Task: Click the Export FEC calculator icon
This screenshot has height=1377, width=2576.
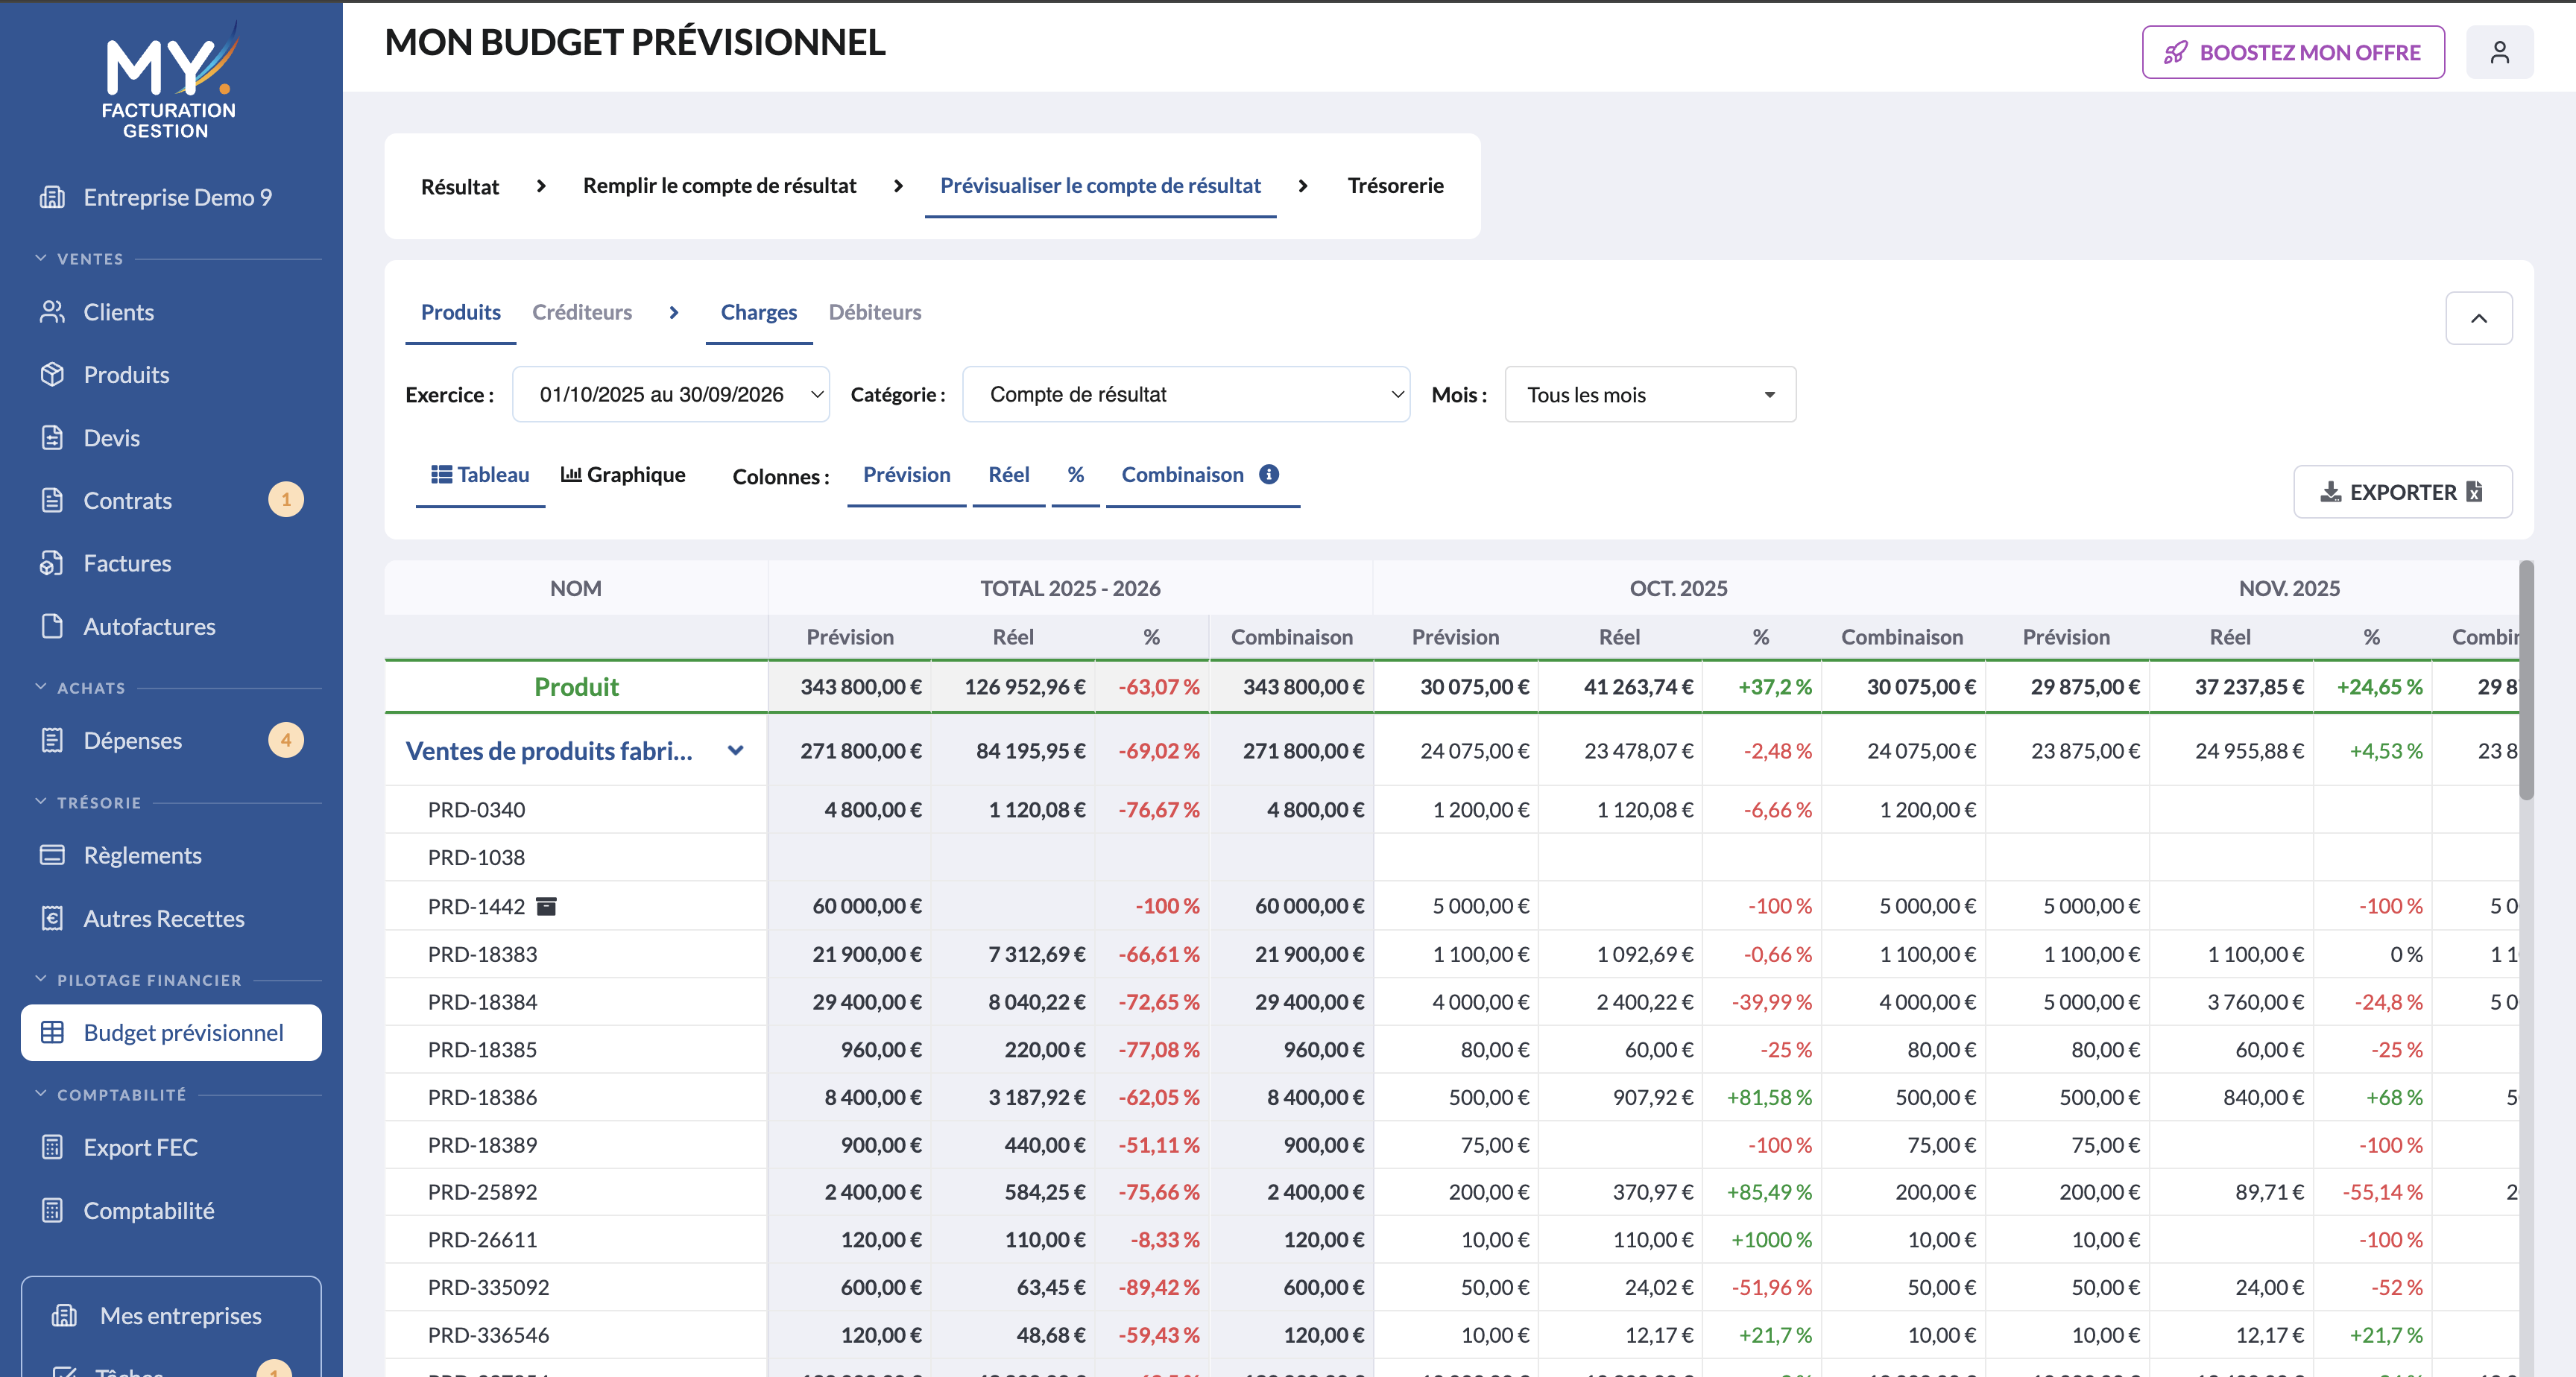Action: (x=52, y=1147)
